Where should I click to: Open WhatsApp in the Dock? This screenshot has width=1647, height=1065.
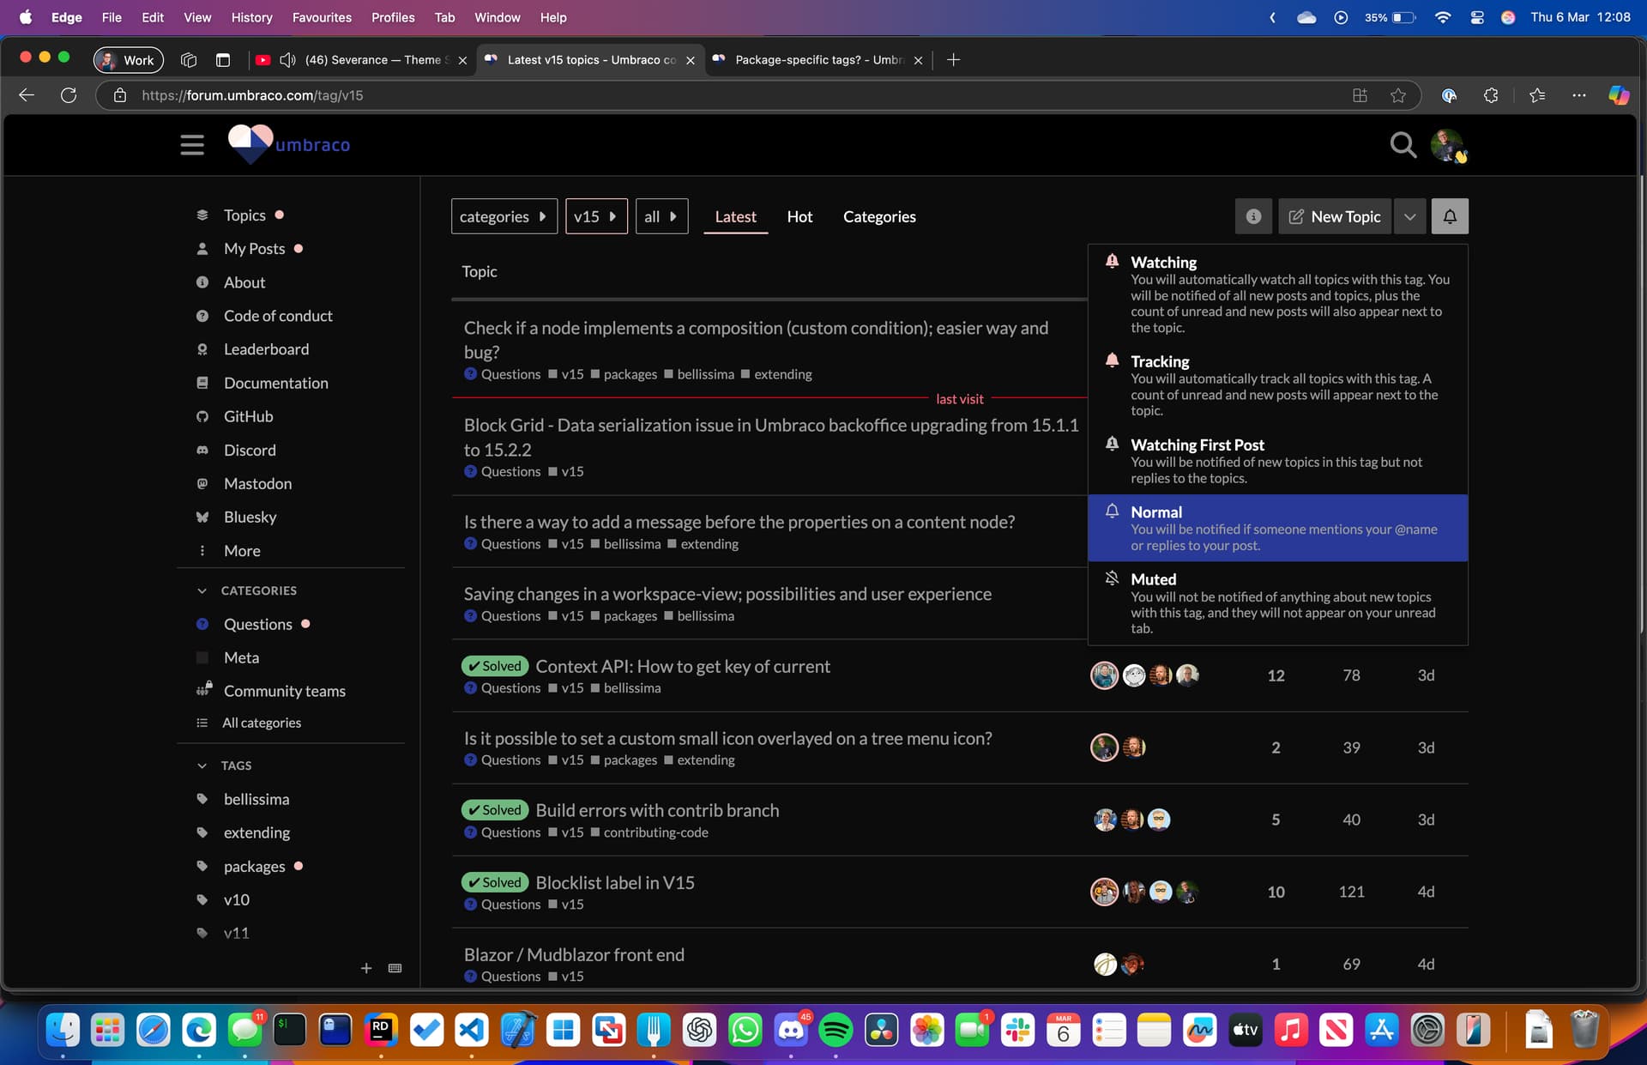point(745,1030)
